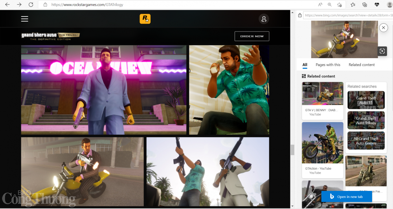Viewport: 393px width, 209px height.
Task: Open the Collections icon
Action: point(365,5)
